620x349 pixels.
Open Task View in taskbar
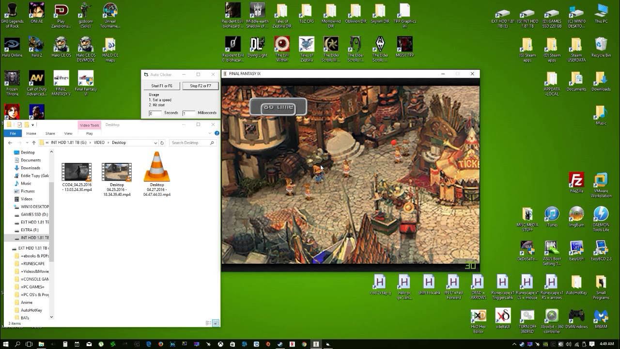[29, 344]
